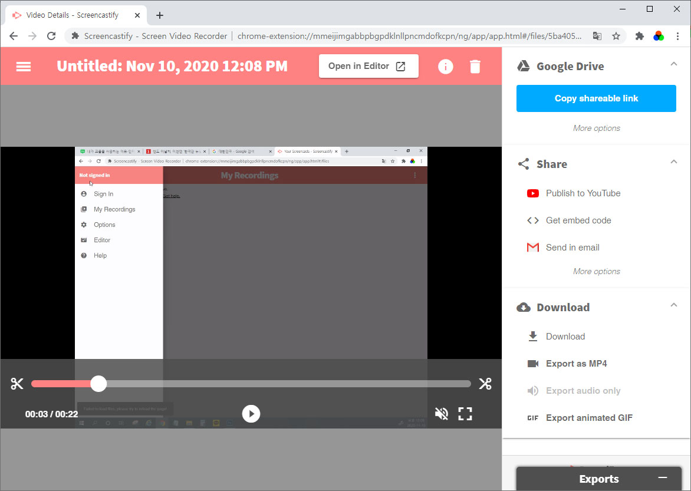Viewport: 691px width, 491px height.
Task: Seek on the unplayed progress track
Action: point(289,384)
